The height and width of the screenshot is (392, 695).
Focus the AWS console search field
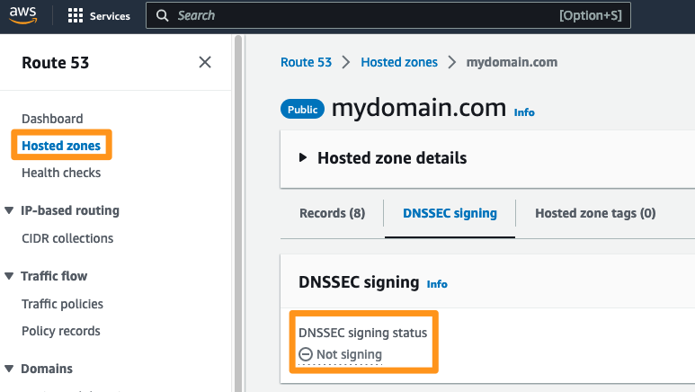[388, 15]
